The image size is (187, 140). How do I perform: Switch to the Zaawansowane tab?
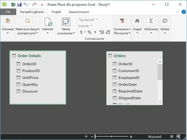[79, 12]
